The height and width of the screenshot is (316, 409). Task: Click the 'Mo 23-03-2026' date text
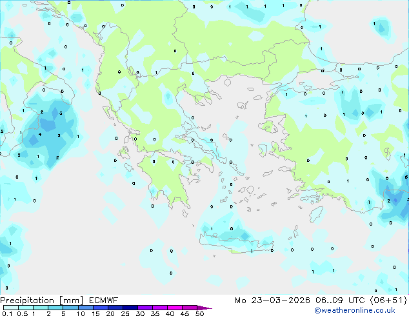272,301
